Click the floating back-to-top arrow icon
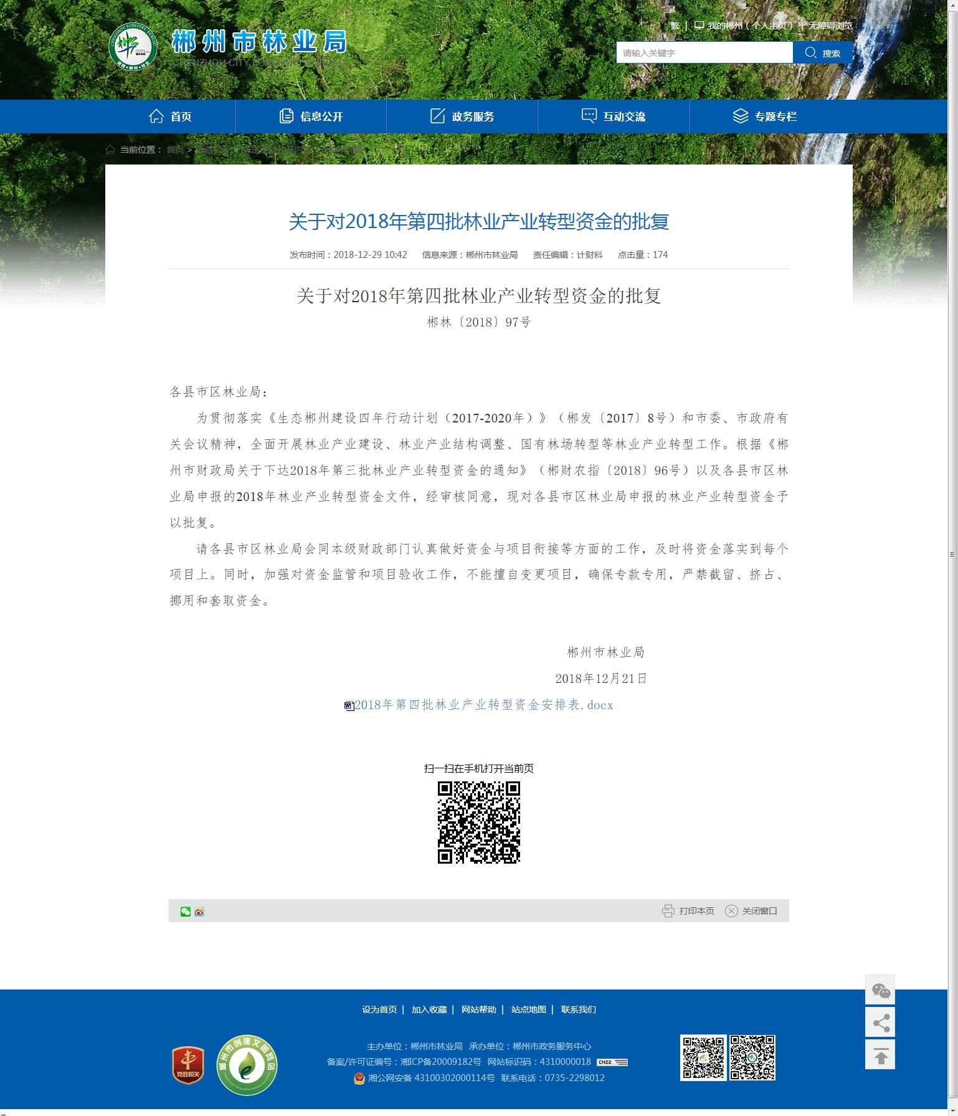 [x=880, y=1055]
